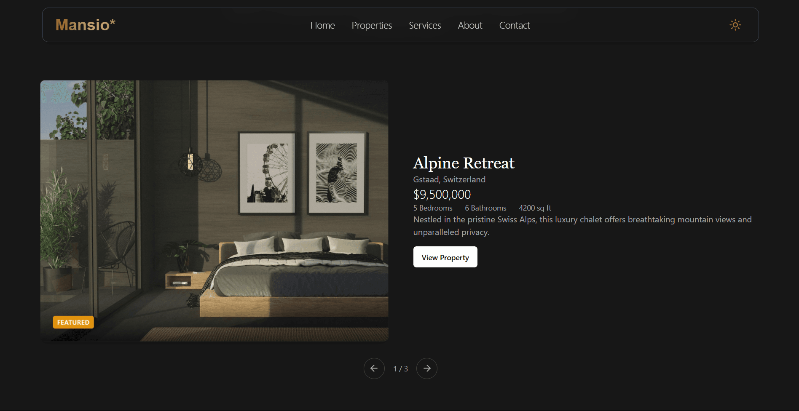Click the Swiss Alps property description
The width and height of the screenshot is (799, 411).
(582, 226)
